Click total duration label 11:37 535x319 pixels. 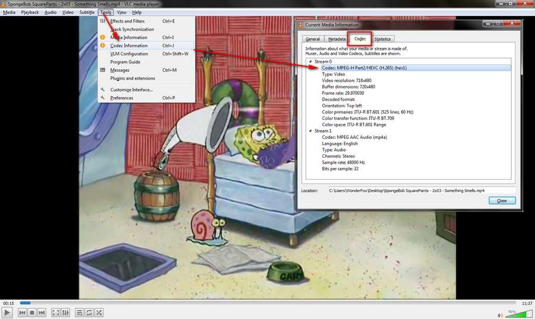[527, 303]
